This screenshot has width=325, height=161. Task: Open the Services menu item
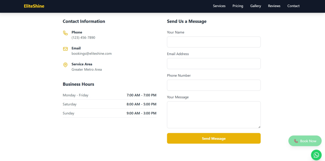[219, 6]
